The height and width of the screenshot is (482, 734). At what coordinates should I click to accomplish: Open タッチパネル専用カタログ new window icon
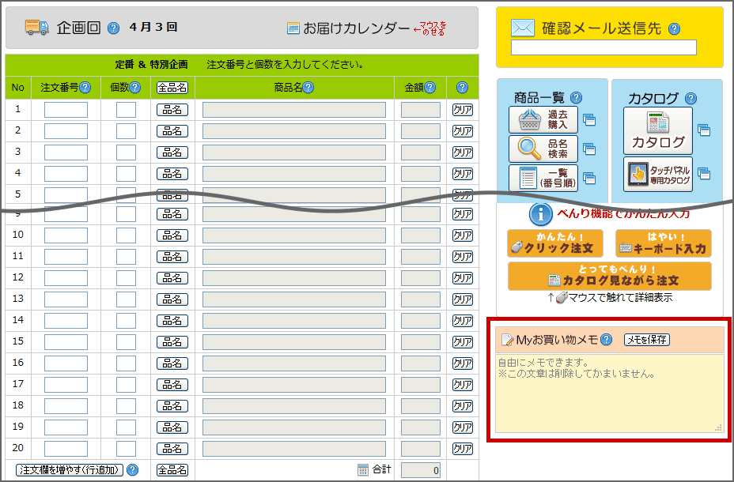coord(704,174)
